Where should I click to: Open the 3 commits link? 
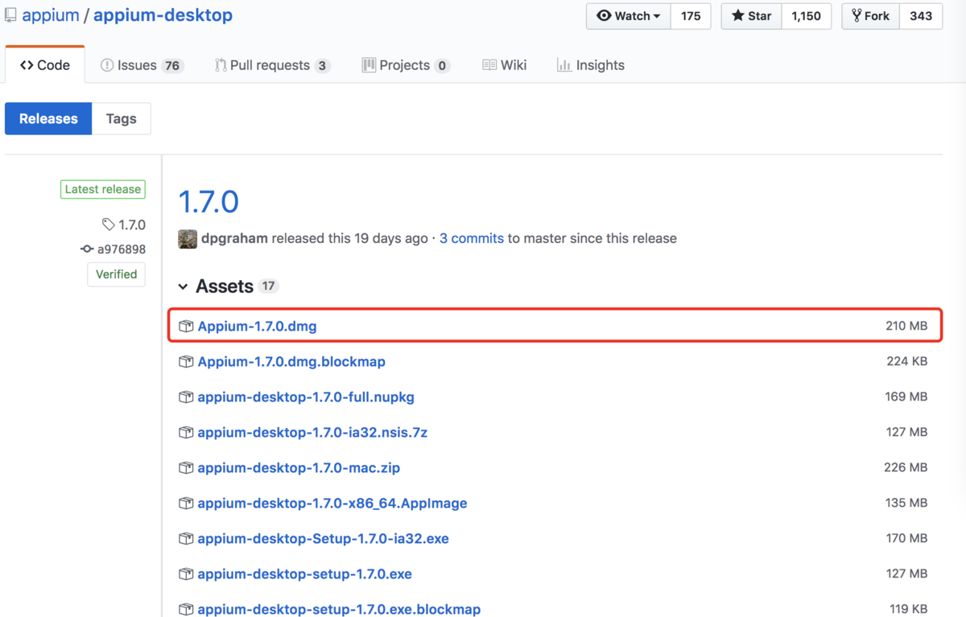click(472, 238)
